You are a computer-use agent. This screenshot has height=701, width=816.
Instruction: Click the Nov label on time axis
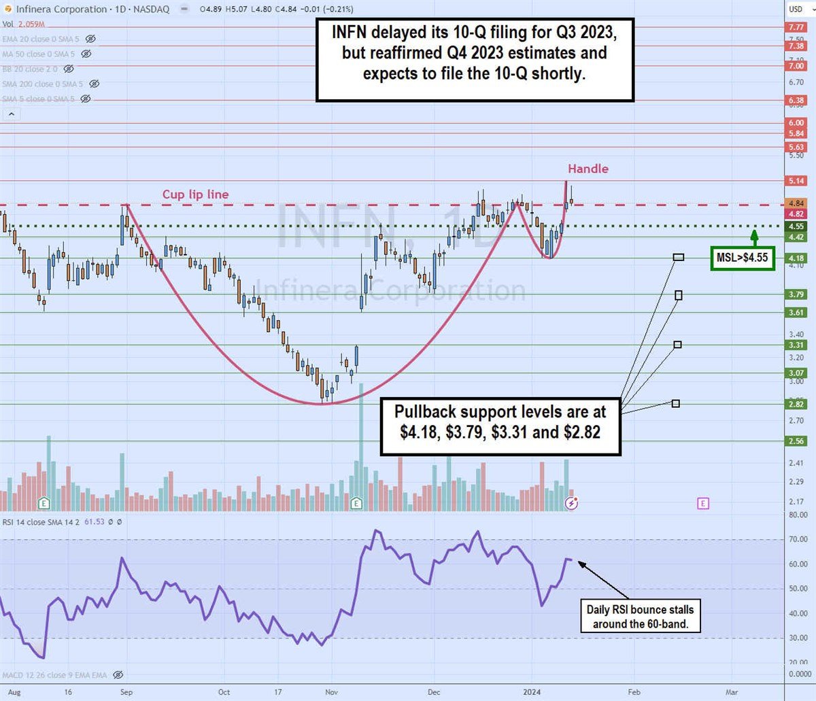click(332, 692)
